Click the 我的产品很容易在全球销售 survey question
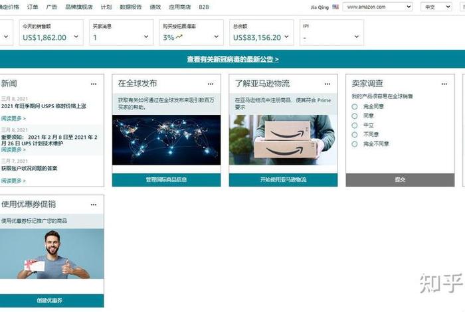This screenshot has width=465, height=312. (x=383, y=96)
